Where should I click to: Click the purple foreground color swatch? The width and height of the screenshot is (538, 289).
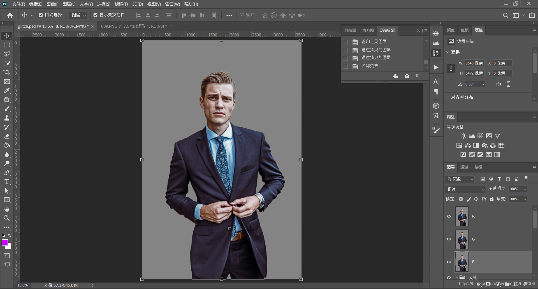click(5, 243)
